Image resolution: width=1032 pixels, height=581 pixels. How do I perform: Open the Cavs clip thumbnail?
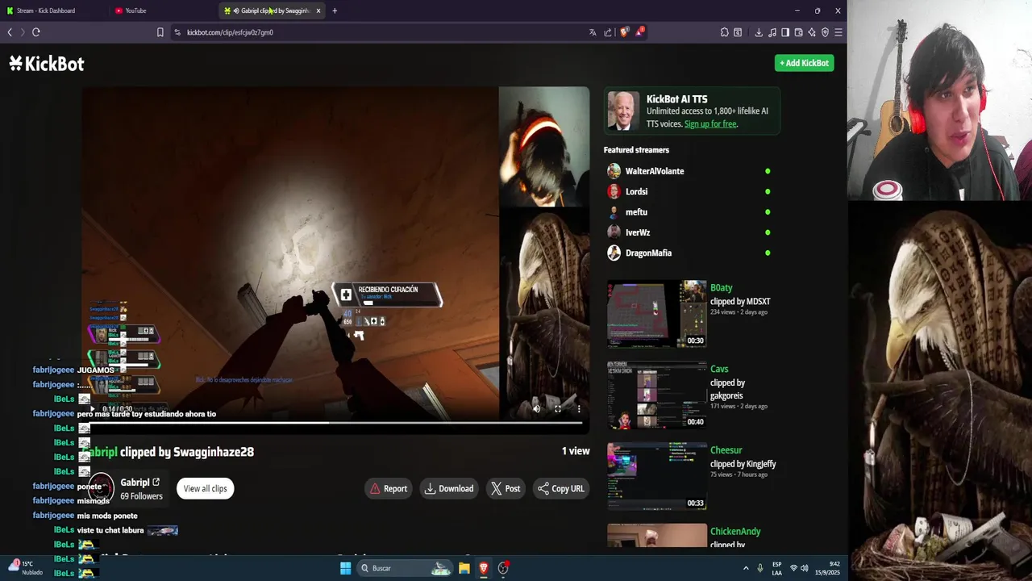tap(656, 395)
